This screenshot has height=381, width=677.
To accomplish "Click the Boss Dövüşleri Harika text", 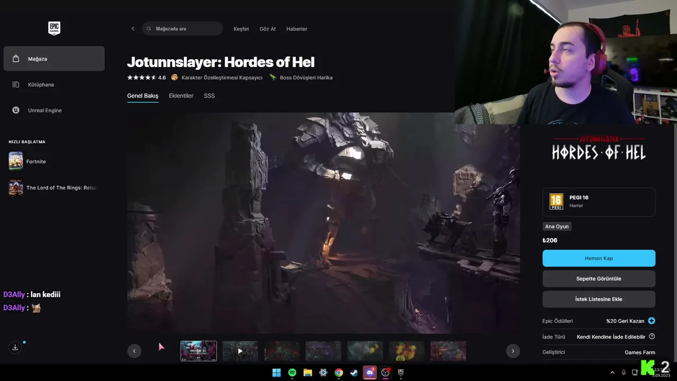I will click(x=306, y=77).
